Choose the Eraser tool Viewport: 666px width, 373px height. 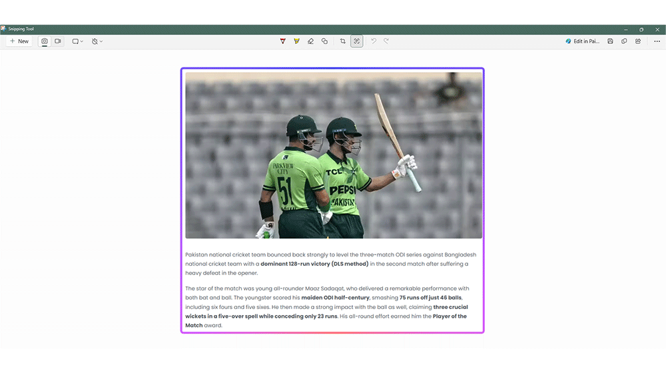point(310,41)
